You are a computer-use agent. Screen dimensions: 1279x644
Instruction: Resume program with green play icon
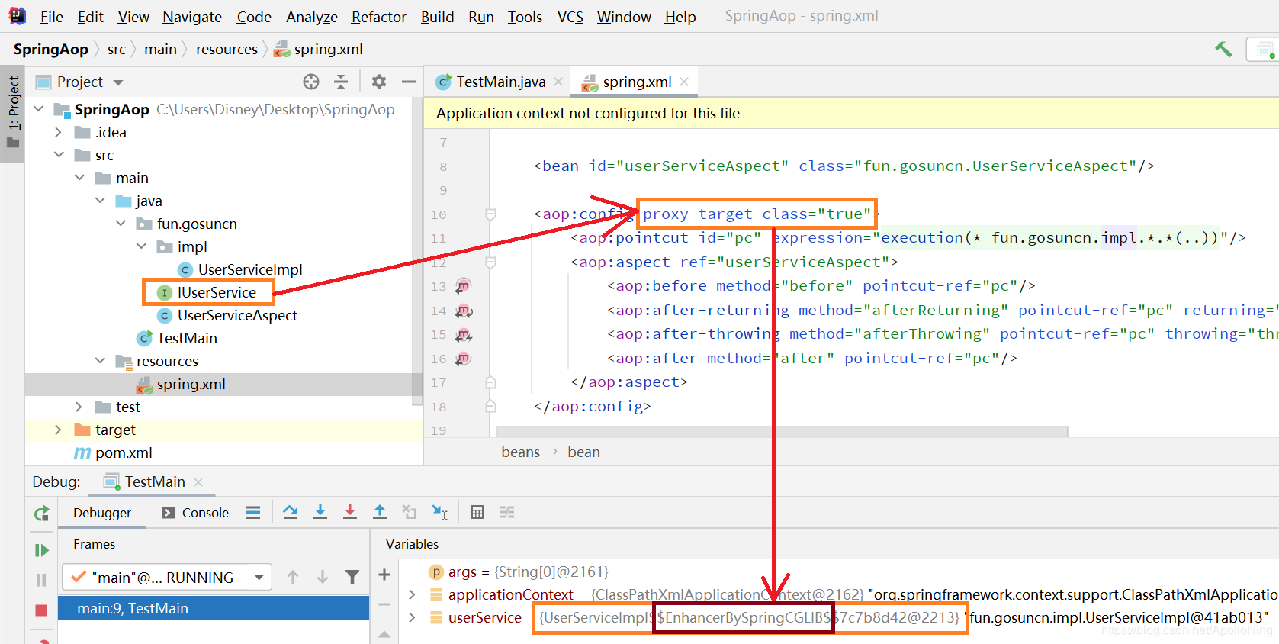41,550
